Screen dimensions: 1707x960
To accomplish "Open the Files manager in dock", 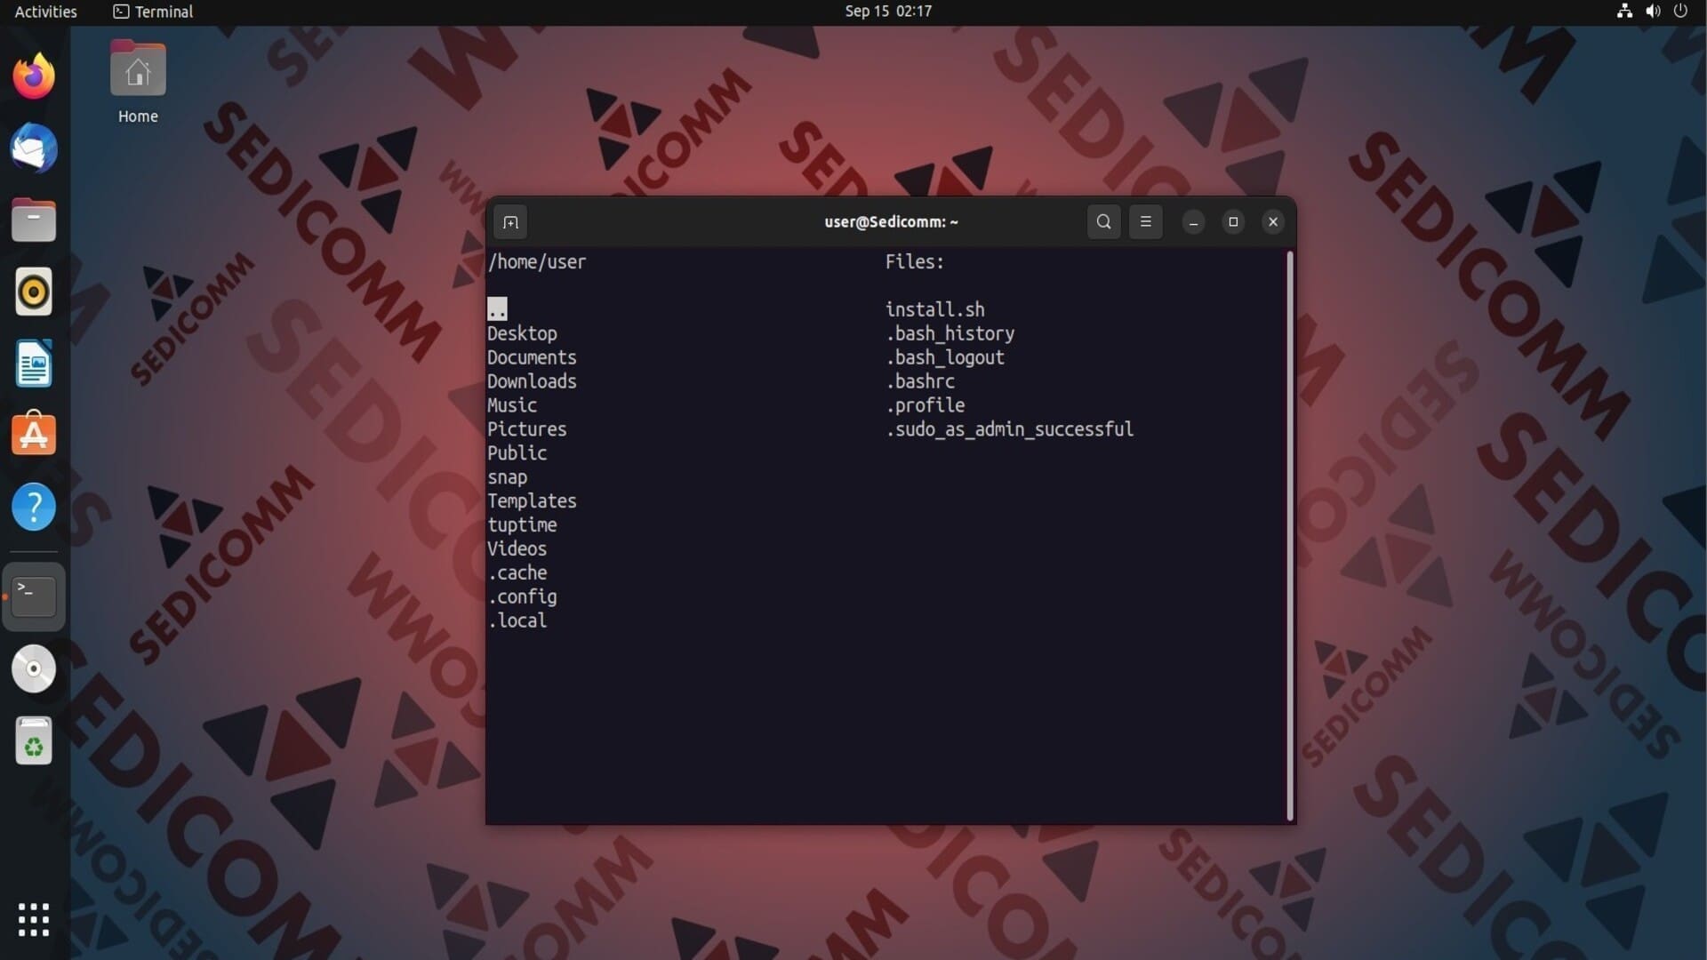I will pyautogui.click(x=34, y=220).
